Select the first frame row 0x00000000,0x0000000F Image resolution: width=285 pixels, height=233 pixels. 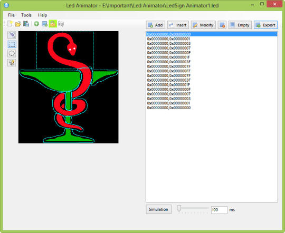(212, 53)
